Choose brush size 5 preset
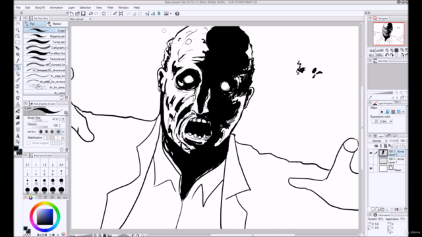 pos(44,172)
